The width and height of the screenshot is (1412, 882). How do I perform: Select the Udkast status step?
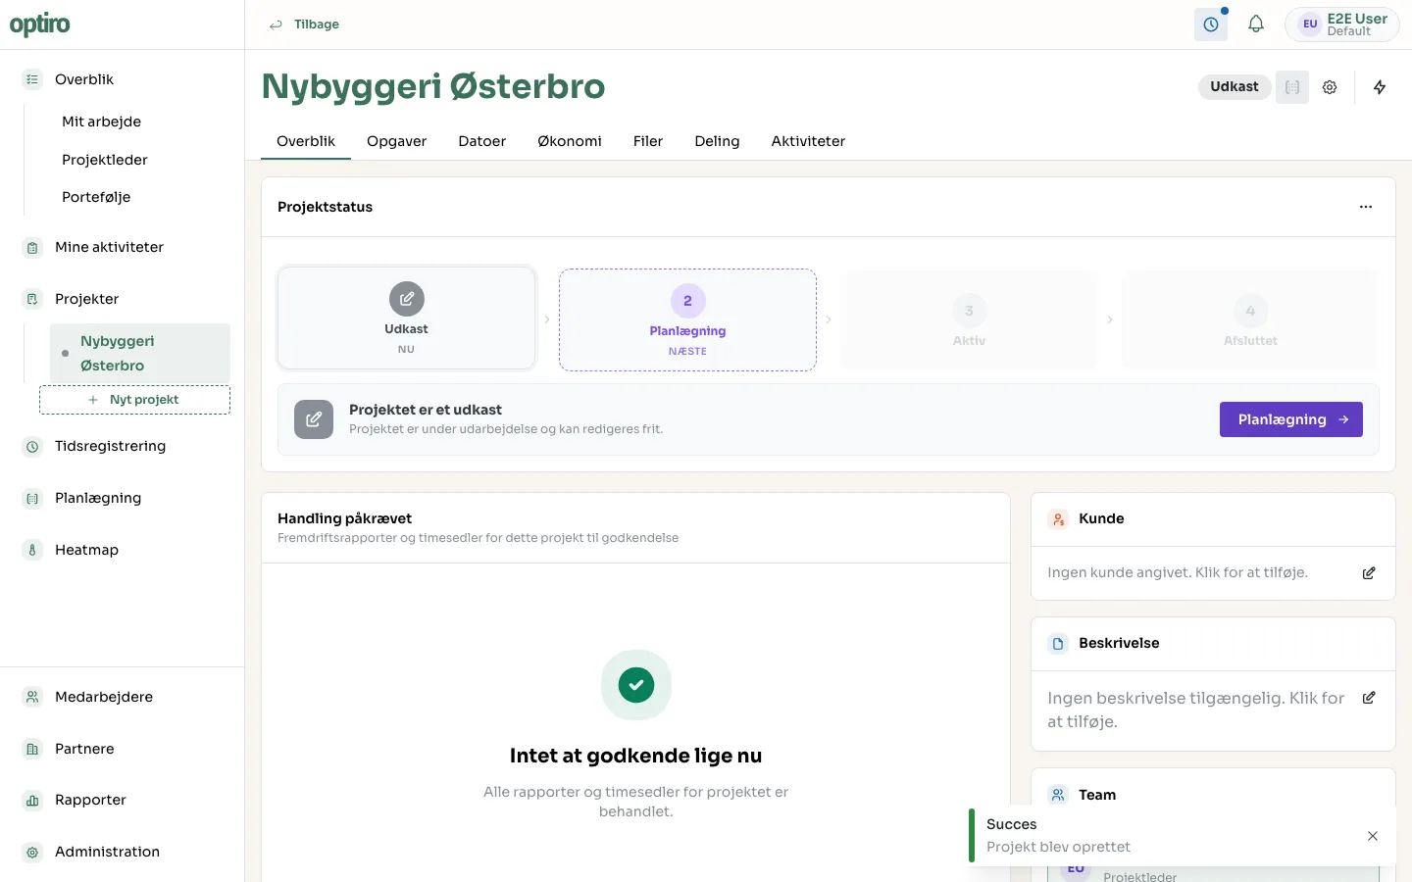click(x=407, y=318)
